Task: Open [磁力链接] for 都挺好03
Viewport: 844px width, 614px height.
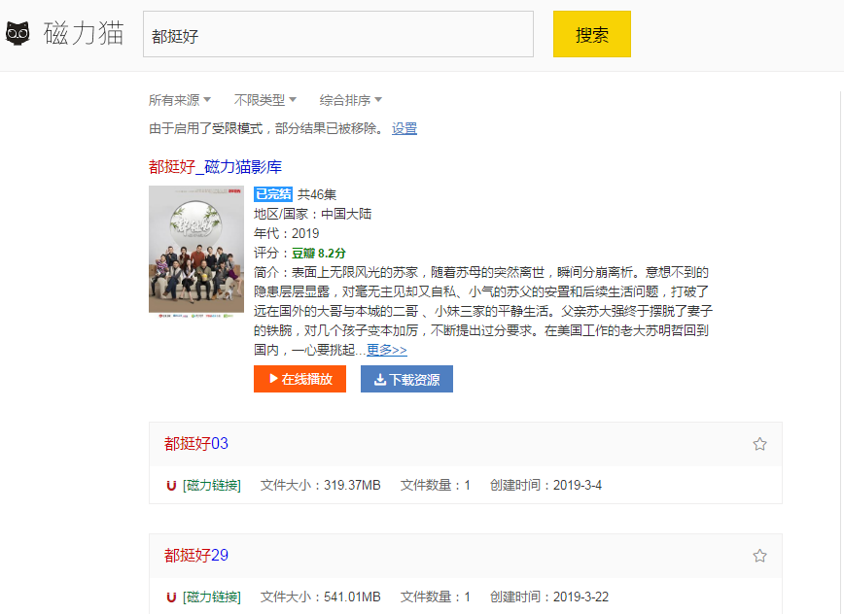Action: coord(212,486)
